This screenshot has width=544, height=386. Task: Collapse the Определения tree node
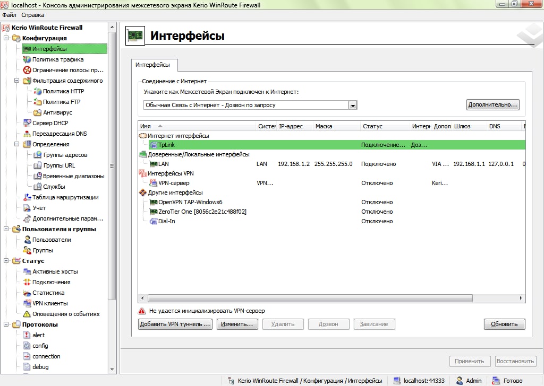[x=16, y=144]
